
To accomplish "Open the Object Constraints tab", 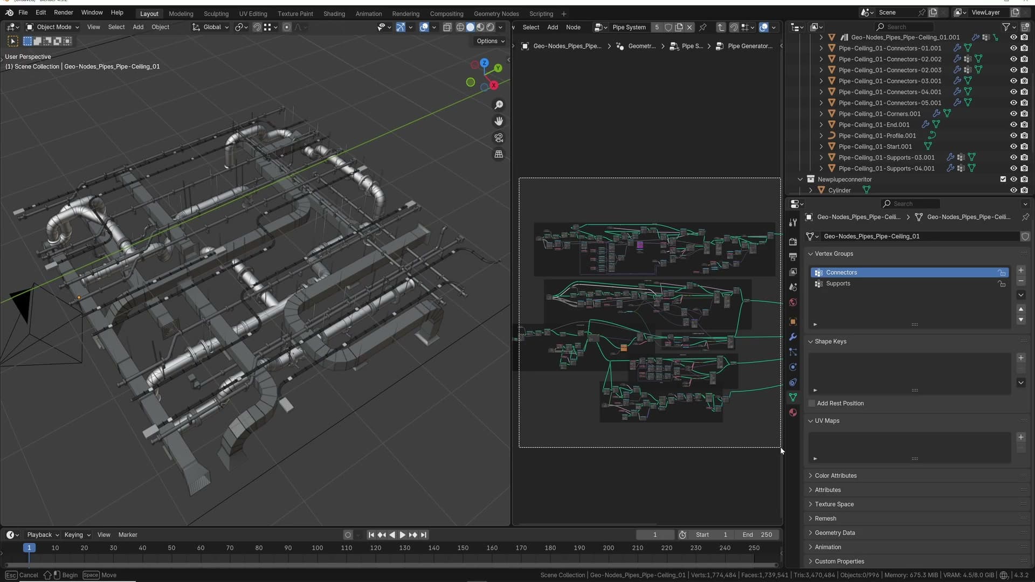I will click(792, 382).
